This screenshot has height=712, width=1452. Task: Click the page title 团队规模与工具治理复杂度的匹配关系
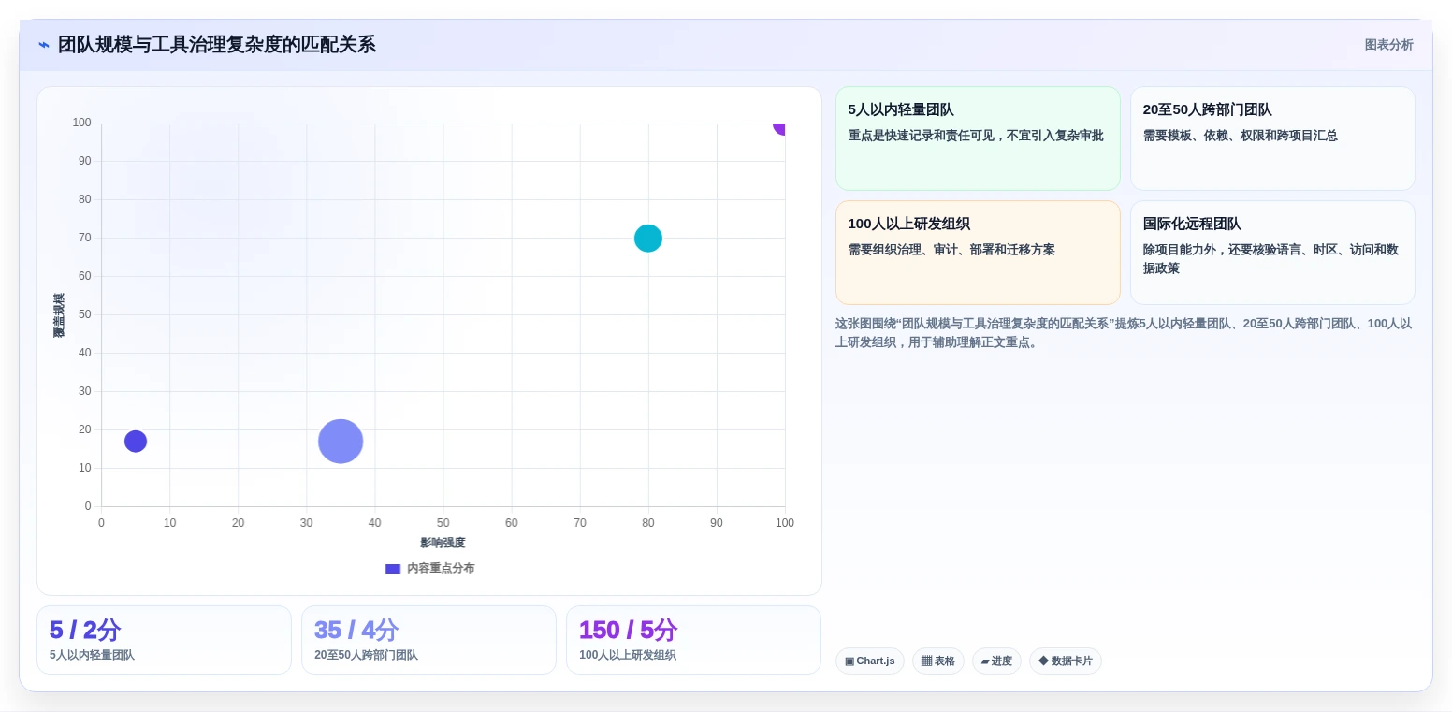coord(217,45)
